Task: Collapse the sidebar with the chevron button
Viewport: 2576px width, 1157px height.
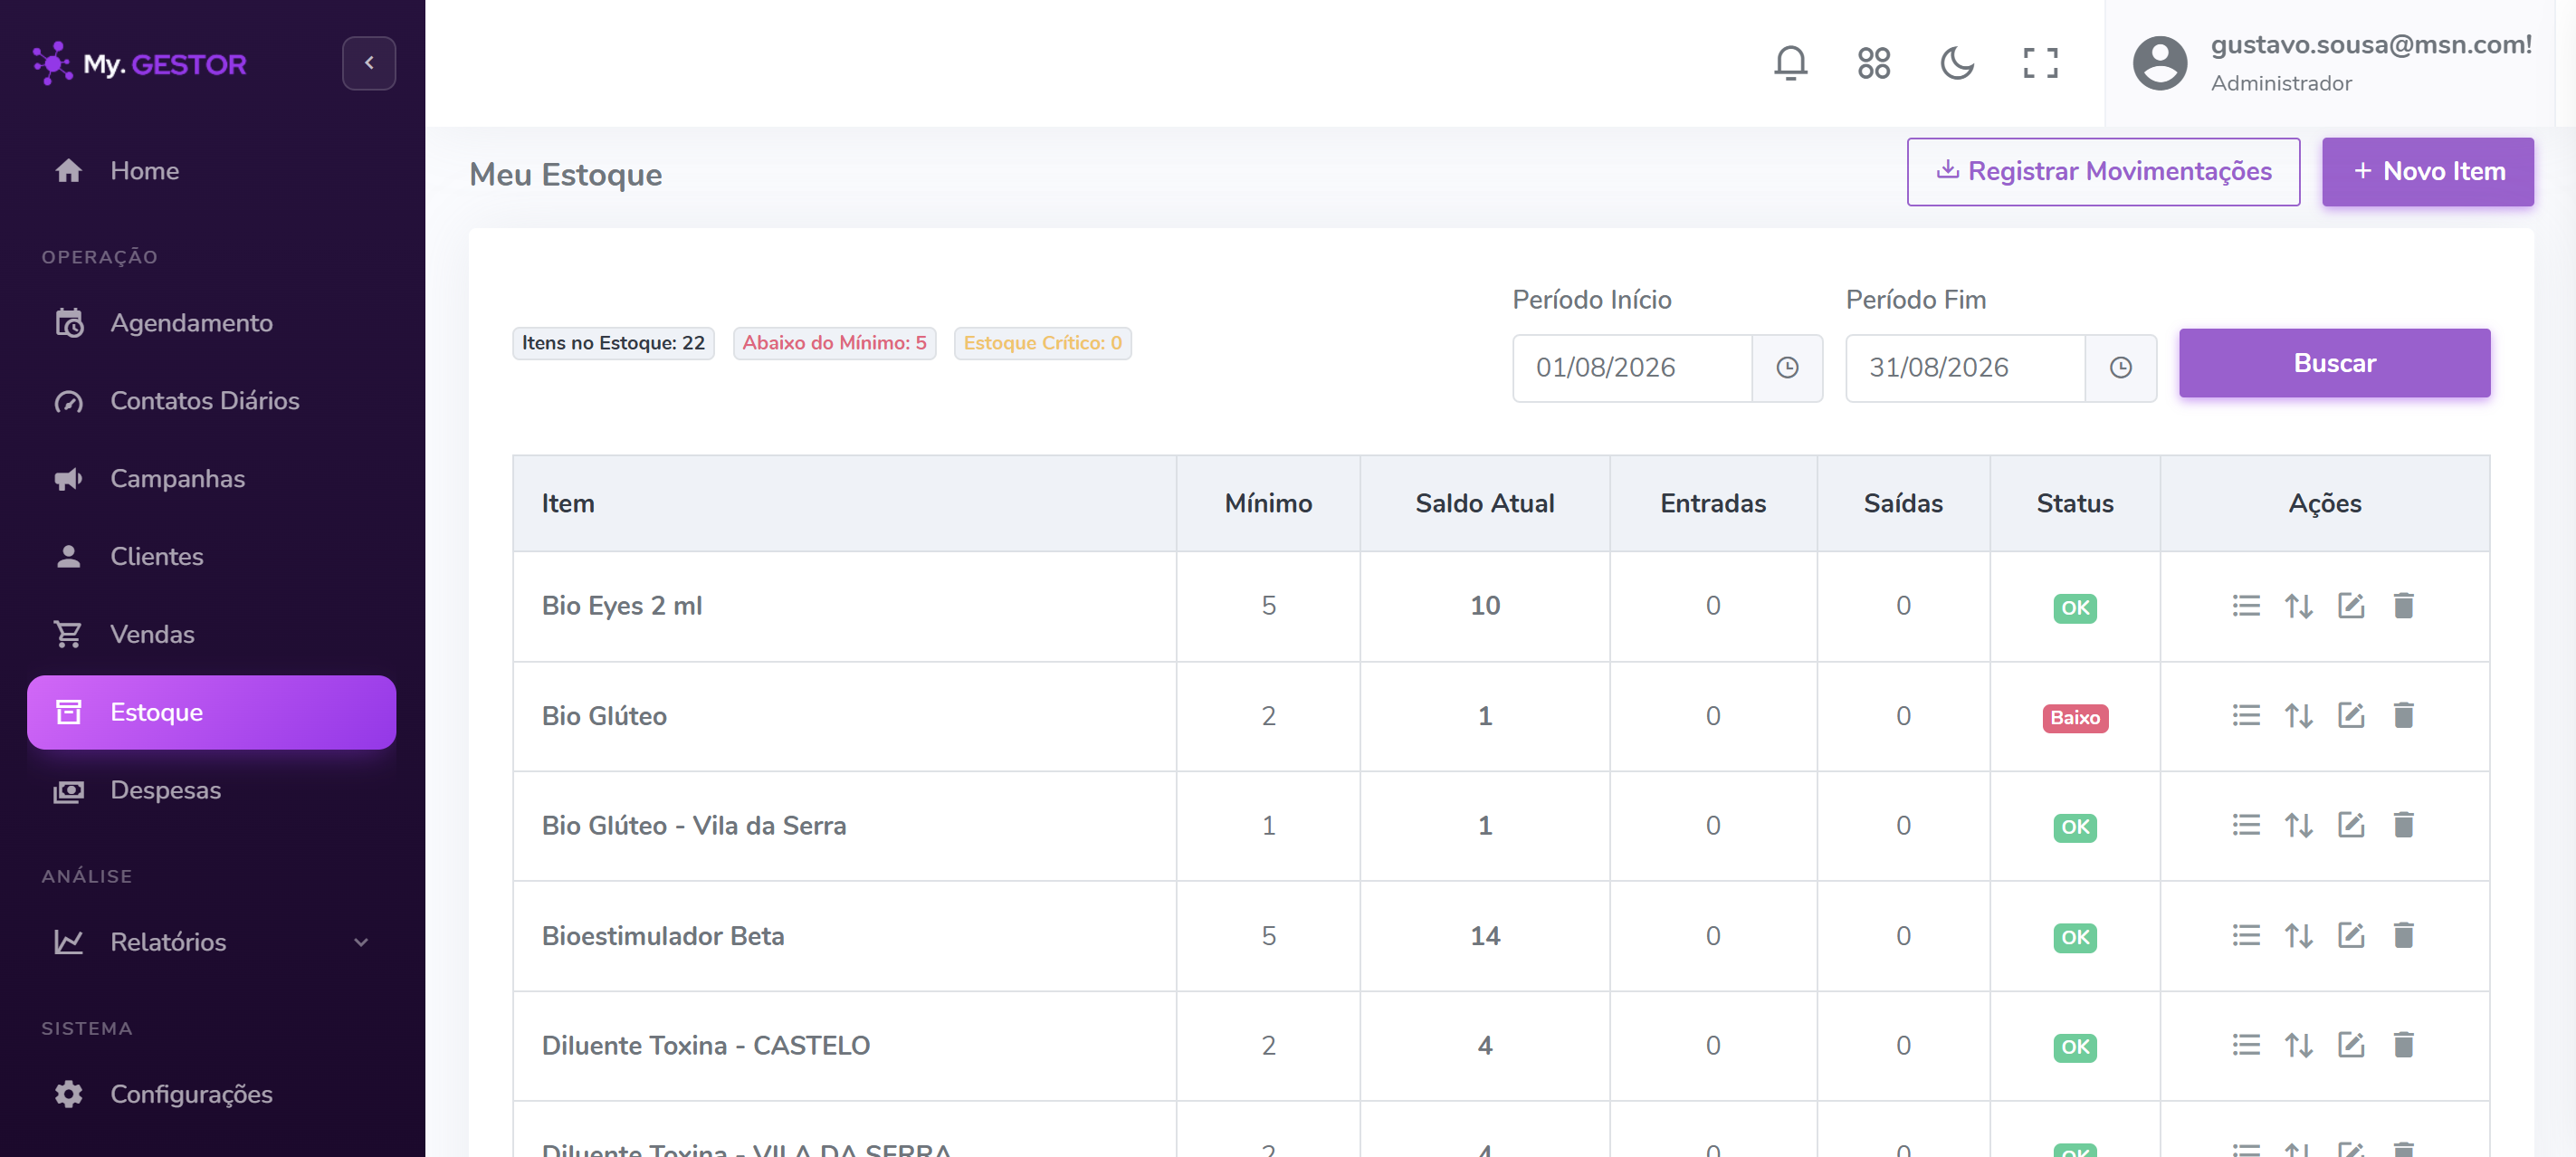Action: coord(369,63)
